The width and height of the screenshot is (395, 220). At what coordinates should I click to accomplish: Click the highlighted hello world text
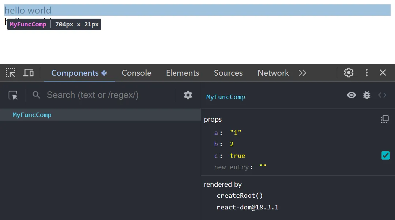pyautogui.click(x=28, y=10)
